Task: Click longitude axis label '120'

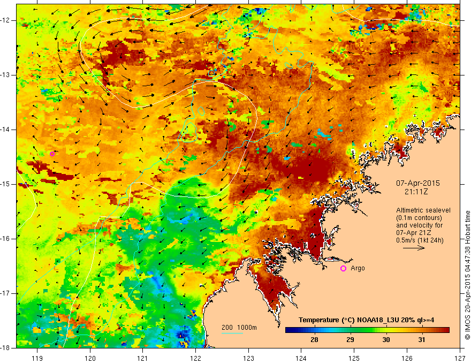Action: pyautogui.click(x=90, y=358)
